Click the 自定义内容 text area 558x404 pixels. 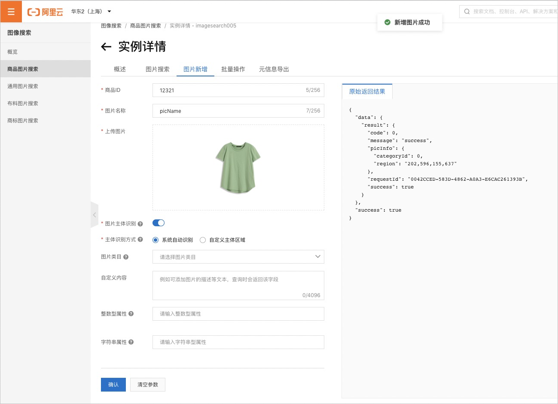point(238,286)
